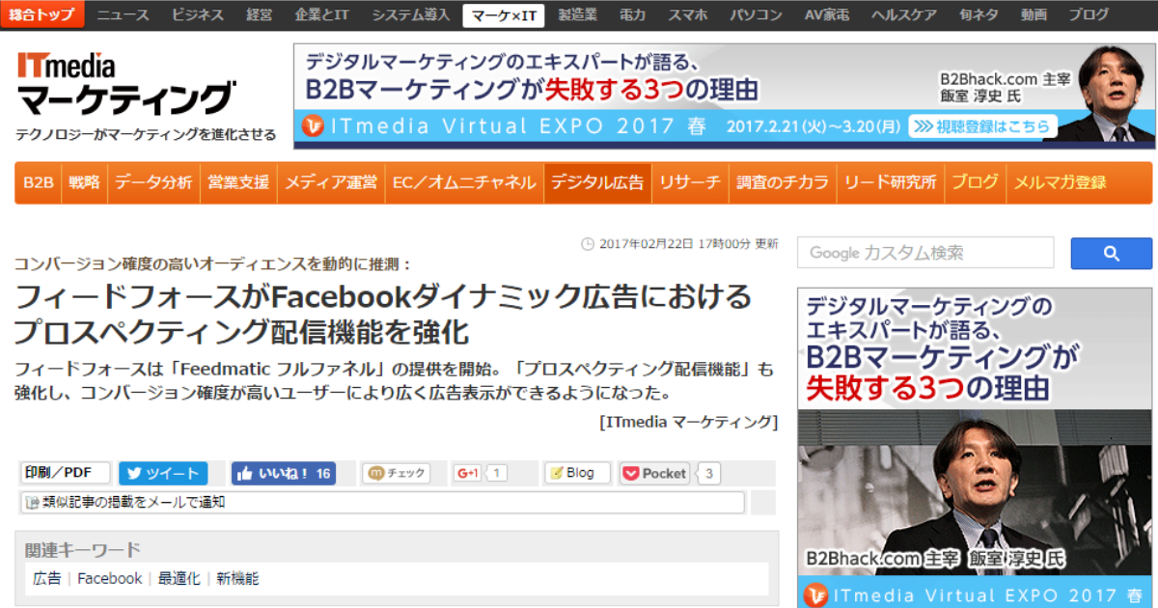Click tagline テクノロジーがマーケティングを進化させる

pos(146,134)
